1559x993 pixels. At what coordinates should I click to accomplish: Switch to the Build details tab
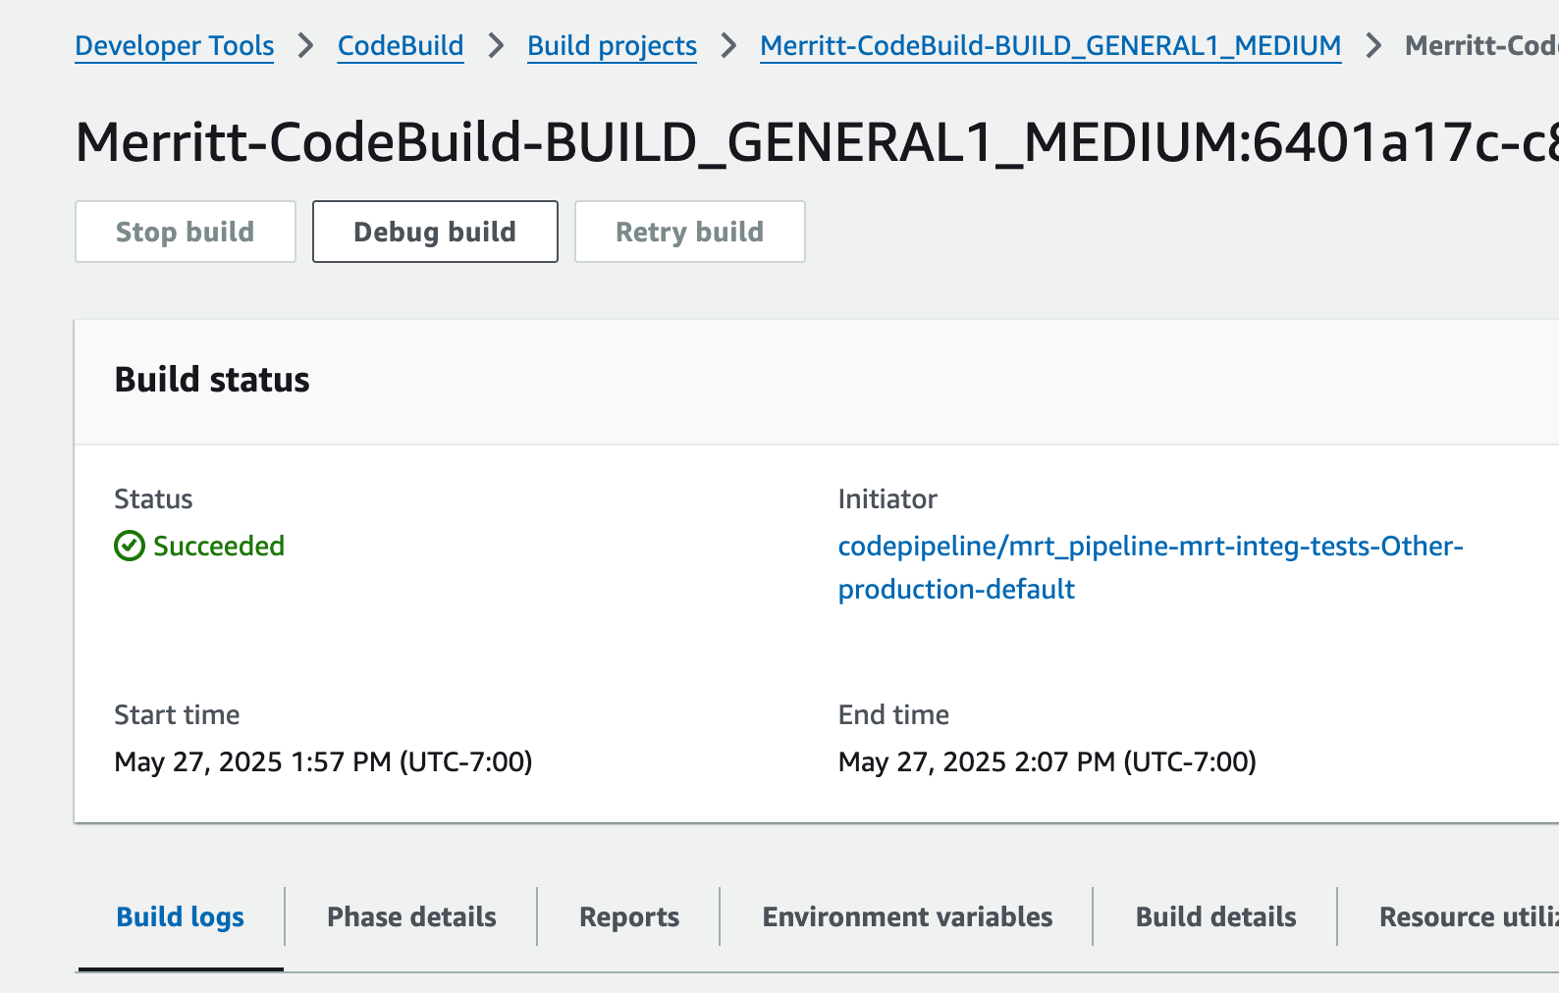[x=1216, y=916]
